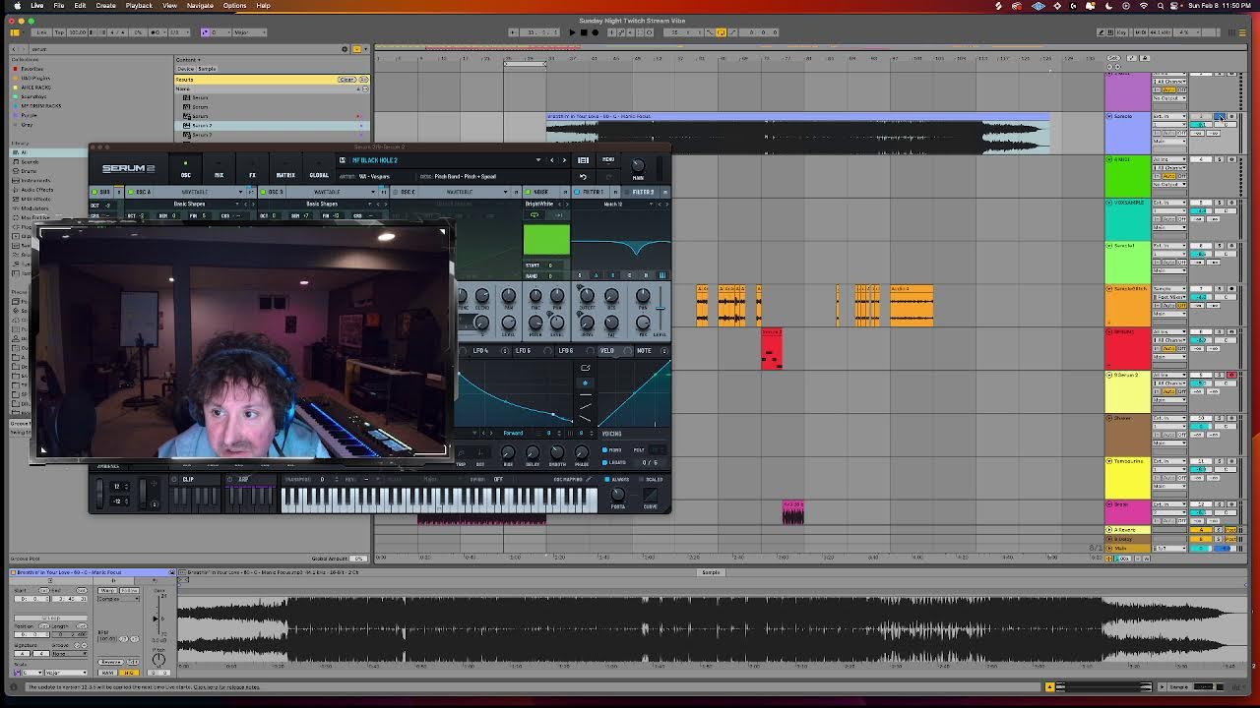
Task: Open the browser Content filter dropdown
Action: (188, 60)
